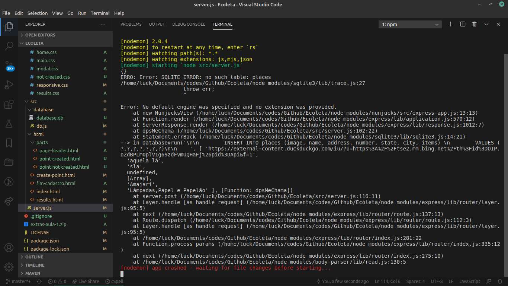Open the Test flask icon view
Viewport: 508px width, 286px height.
point(9,124)
